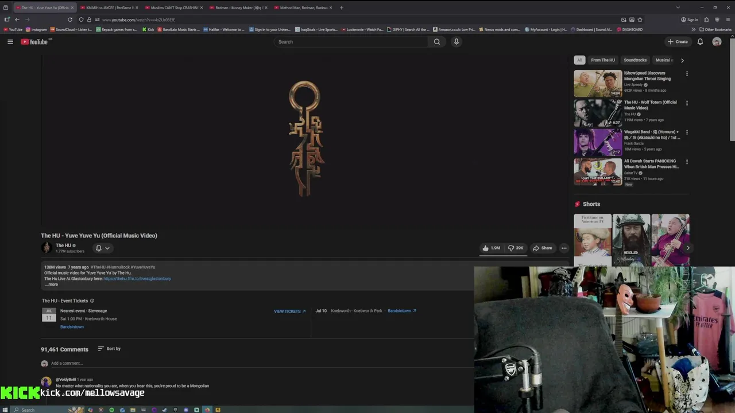Image resolution: width=735 pixels, height=413 pixels.
Task: Dislike the video with thumbs down
Action: point(515,248)
